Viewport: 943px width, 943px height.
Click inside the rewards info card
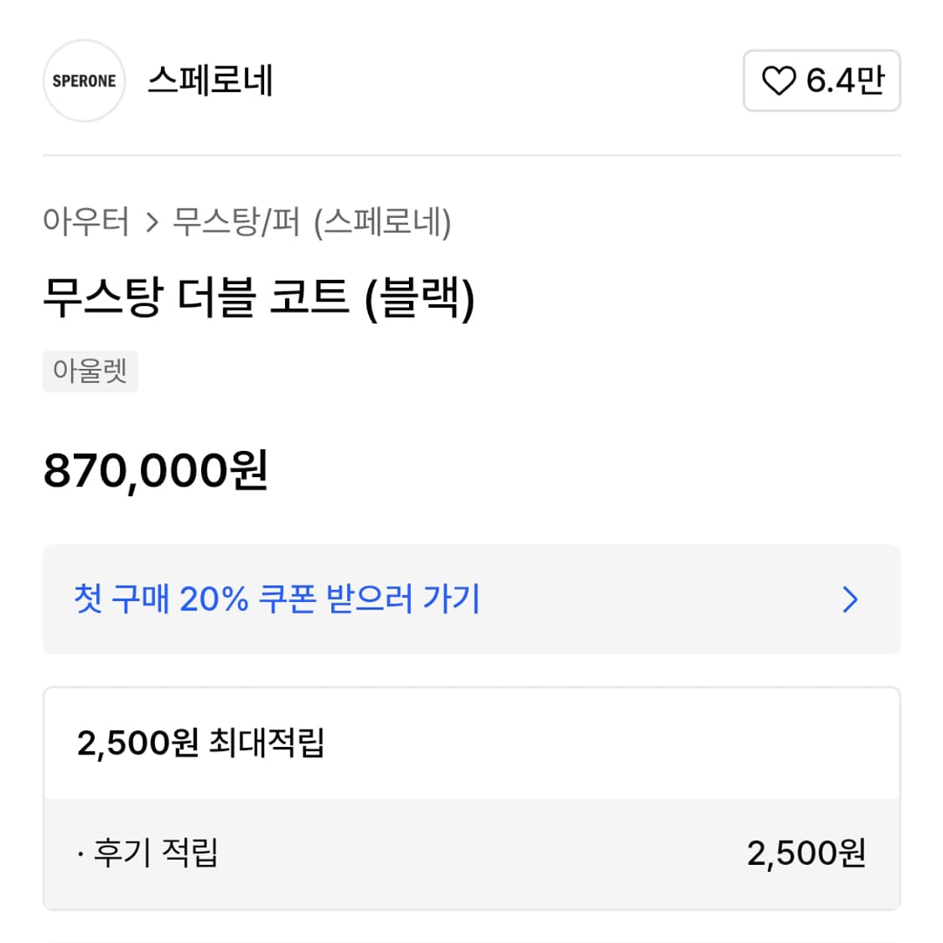click(469, 796)
